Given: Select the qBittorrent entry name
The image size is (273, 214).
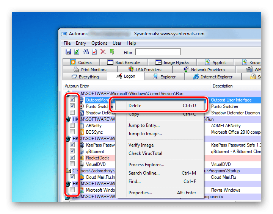Looking at the screenshot, I should tap(95, 152).
